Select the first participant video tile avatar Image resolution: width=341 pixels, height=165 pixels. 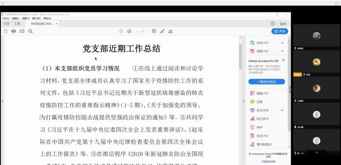click(316, 36)
